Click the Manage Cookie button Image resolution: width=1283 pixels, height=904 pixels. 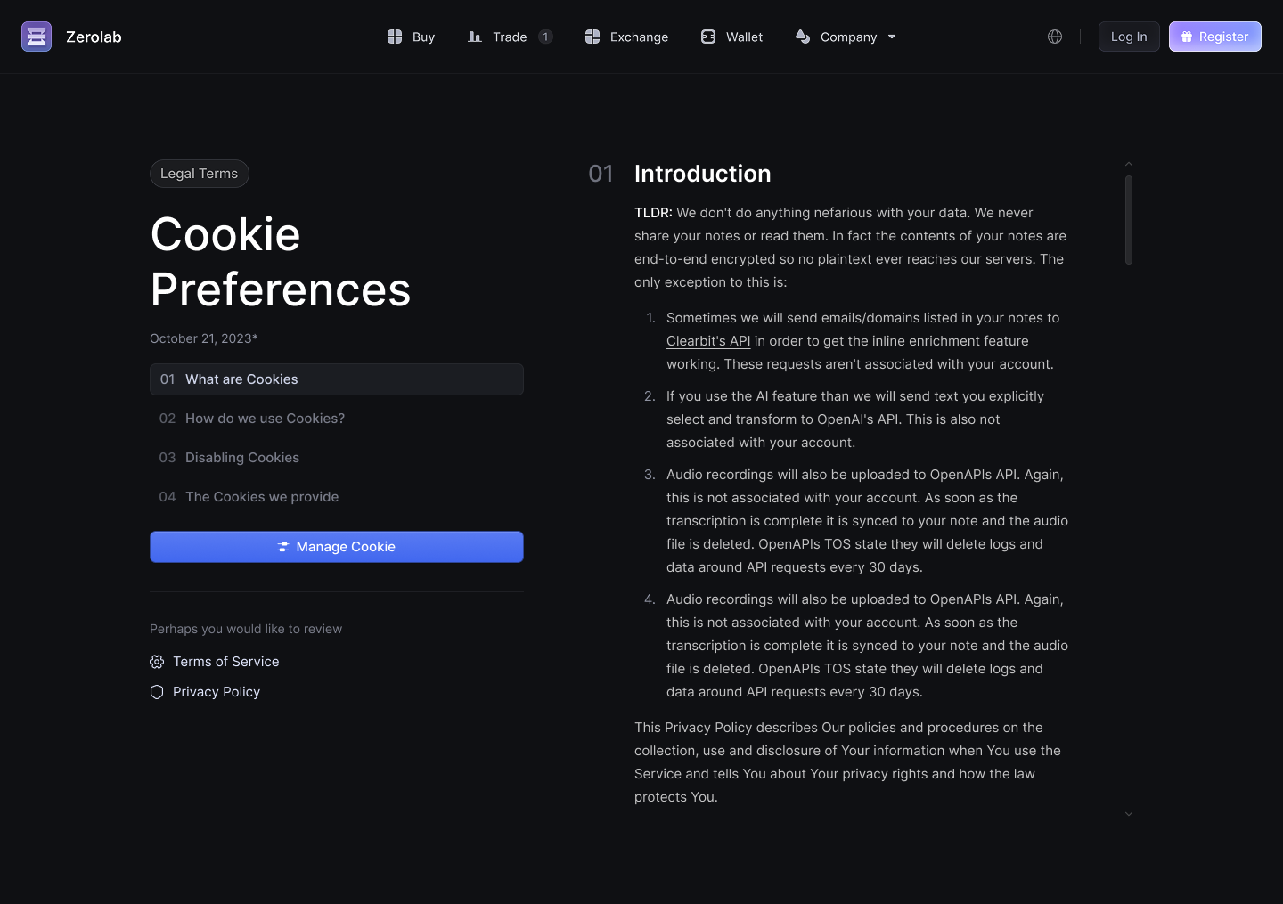[336, 547]
